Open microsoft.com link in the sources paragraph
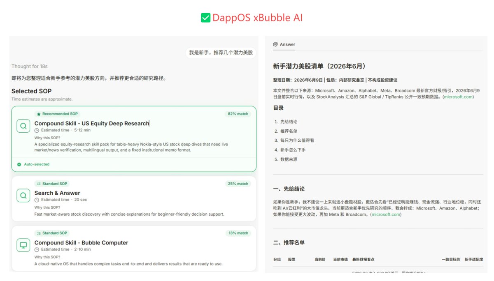The height and width of the screenshot is (281, 494). pyautogui.click(x=458, y=97)
